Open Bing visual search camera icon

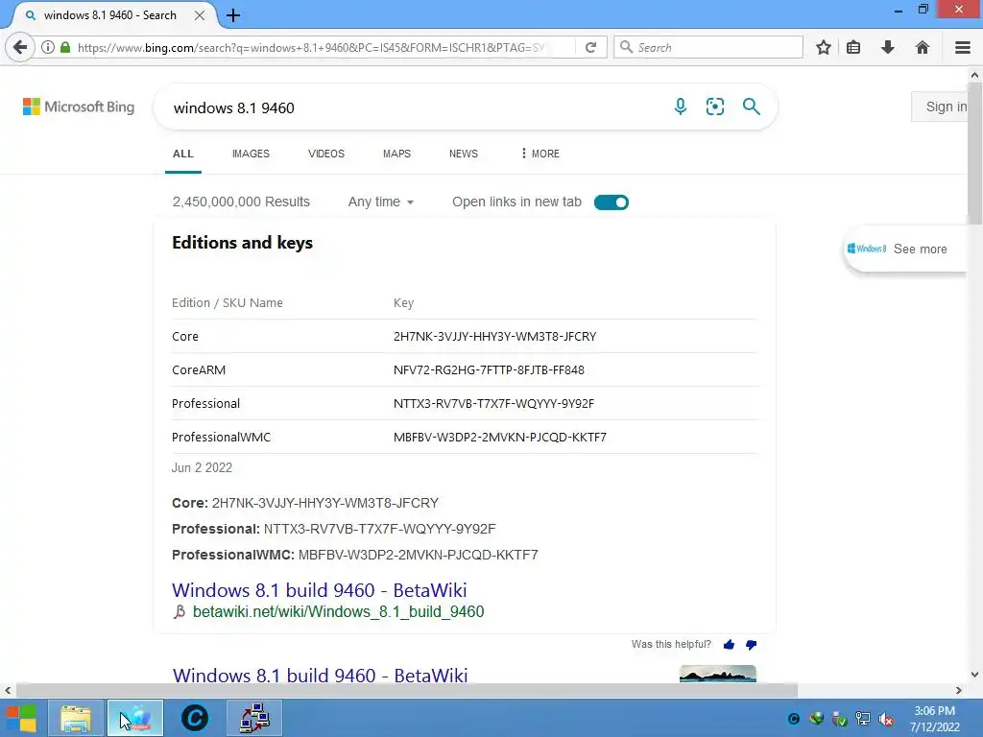714,107
